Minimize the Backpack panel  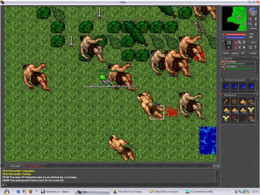tap(254, 95)
